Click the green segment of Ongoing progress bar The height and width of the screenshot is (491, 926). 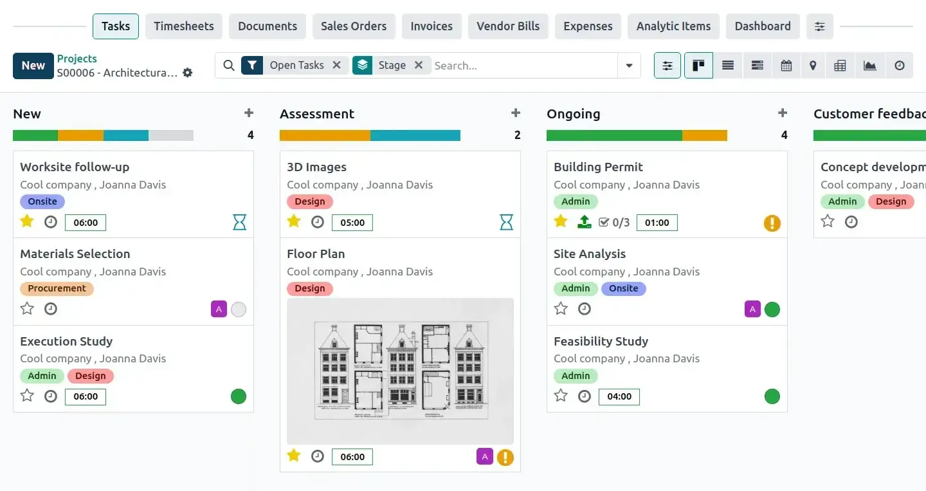click(x=614, y=136)
